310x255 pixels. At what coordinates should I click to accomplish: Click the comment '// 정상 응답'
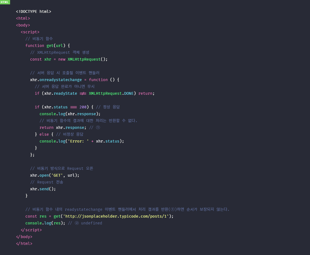pyautogui.click(x=108, y=107)
